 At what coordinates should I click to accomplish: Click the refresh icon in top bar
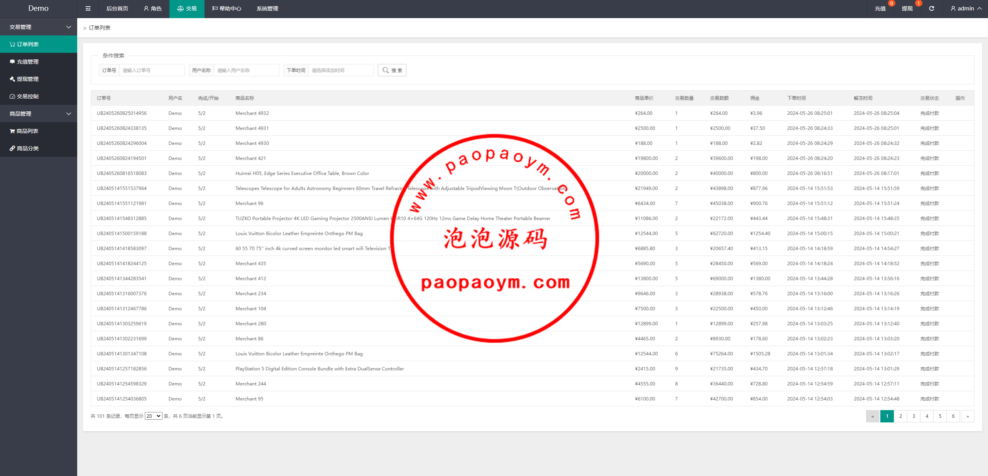click(x=931, y=8)
